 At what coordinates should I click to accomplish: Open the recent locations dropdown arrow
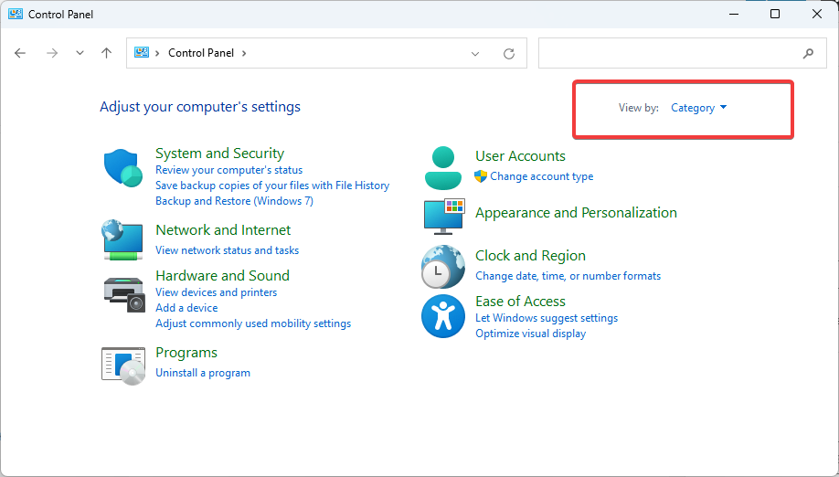(x=80, y=53)
